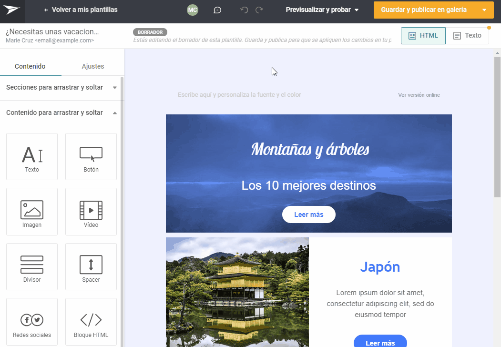Switch to HTML editing mode
501x347 pixels.
[x=423, y=35]
